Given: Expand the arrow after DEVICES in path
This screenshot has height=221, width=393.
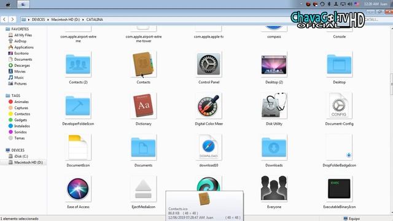Looking at the screenshot, I should point(48,20).
